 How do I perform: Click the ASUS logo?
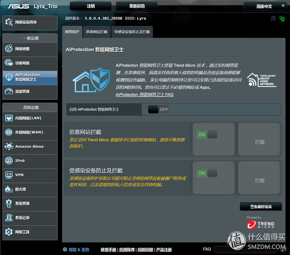pos(18,6)
